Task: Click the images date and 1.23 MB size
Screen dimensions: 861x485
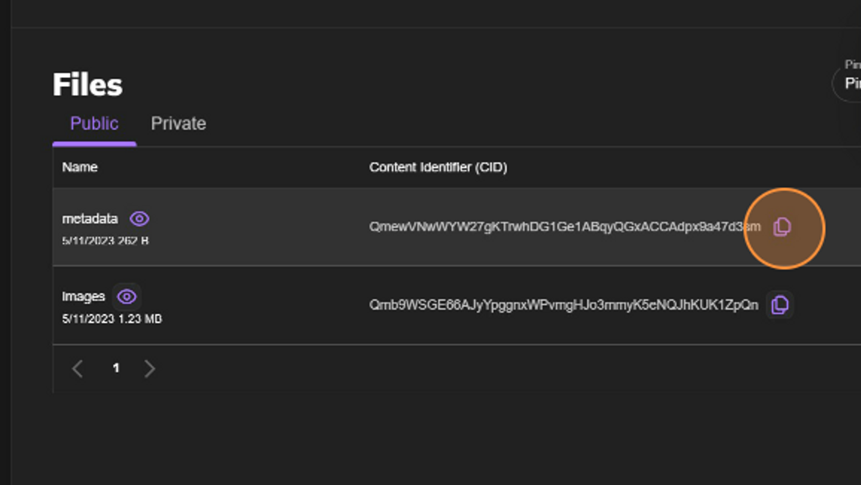Action: pos(112,319)
